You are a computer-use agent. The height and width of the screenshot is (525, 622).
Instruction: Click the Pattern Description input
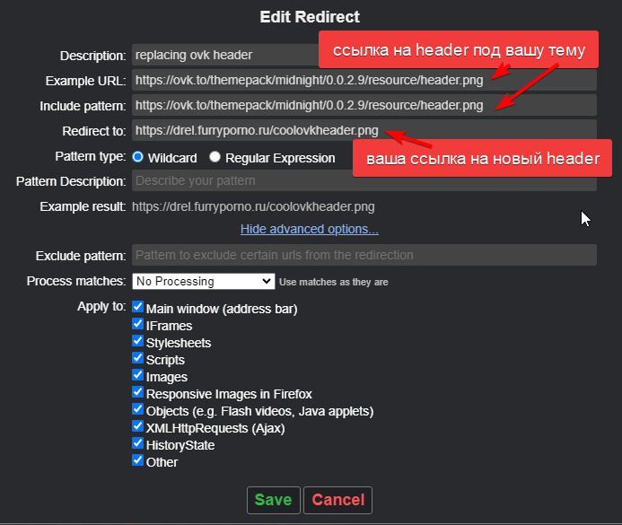click(x=364, y=180)
